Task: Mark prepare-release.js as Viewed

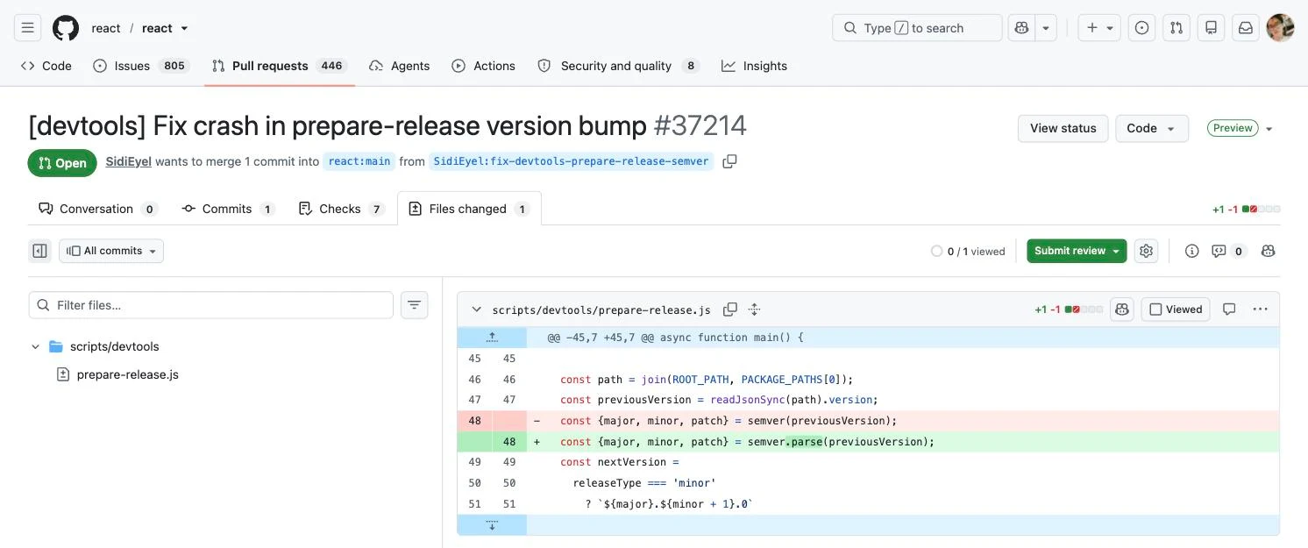Action: click(x=1176, y=310)
